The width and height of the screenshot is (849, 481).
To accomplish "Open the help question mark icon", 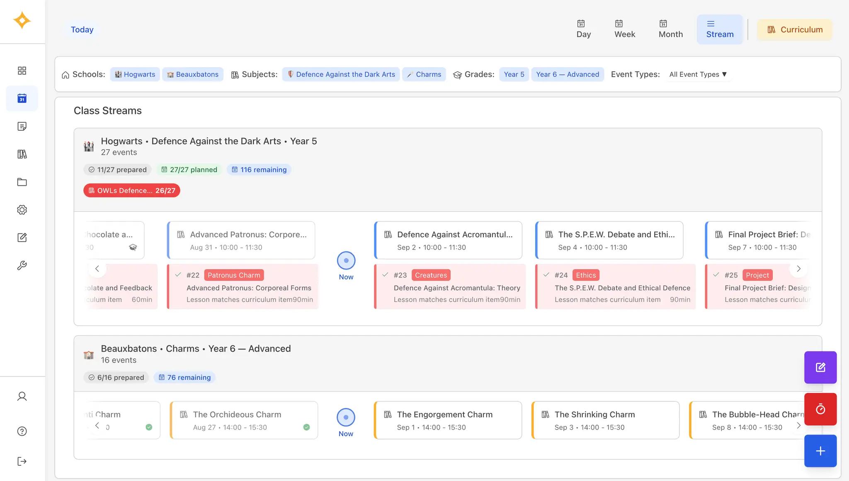I will tap(22, 431).
